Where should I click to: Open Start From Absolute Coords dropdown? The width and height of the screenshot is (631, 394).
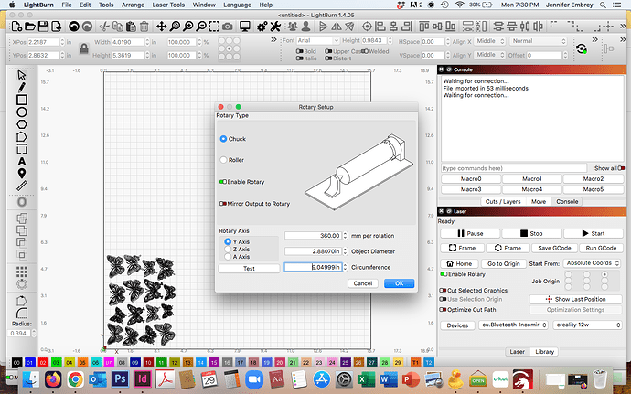point(592,262)
